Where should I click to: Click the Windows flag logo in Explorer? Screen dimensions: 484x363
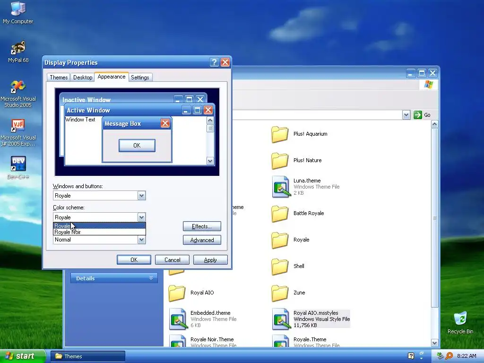coord(428,84)
